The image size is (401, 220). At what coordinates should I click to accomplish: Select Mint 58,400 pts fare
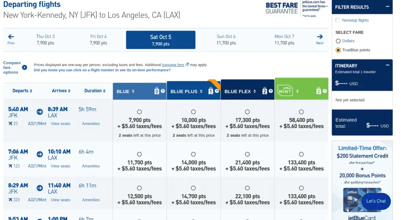pos(301,112)
